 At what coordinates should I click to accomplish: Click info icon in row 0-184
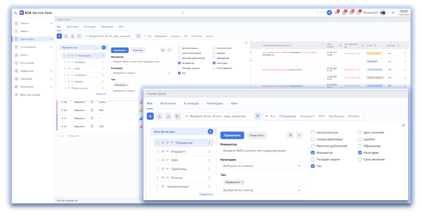[92, 102]
